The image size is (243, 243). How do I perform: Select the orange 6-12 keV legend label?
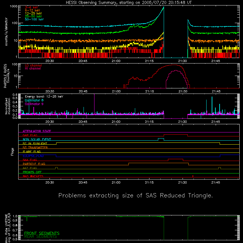pos(33,10)
